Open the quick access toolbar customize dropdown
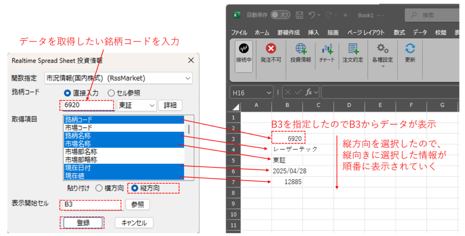The width and height of the screenshot is (465, 236). [345, 15]
